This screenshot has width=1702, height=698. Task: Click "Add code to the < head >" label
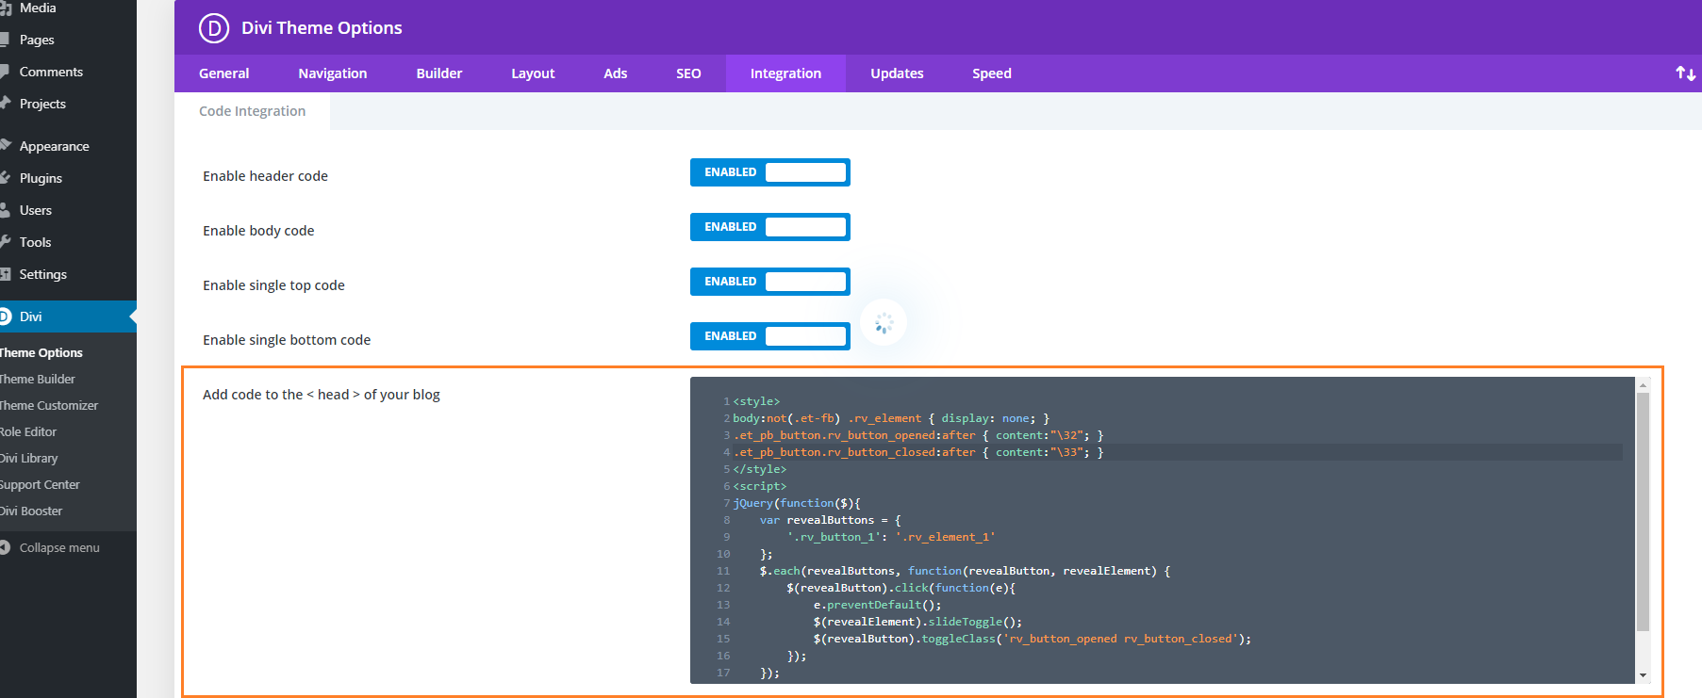coord(322,395)
